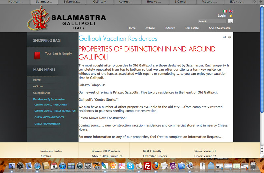This screenshot has height=173, width=264.
Task: Open iPhoto from the dock
Action: pos(97,166)
